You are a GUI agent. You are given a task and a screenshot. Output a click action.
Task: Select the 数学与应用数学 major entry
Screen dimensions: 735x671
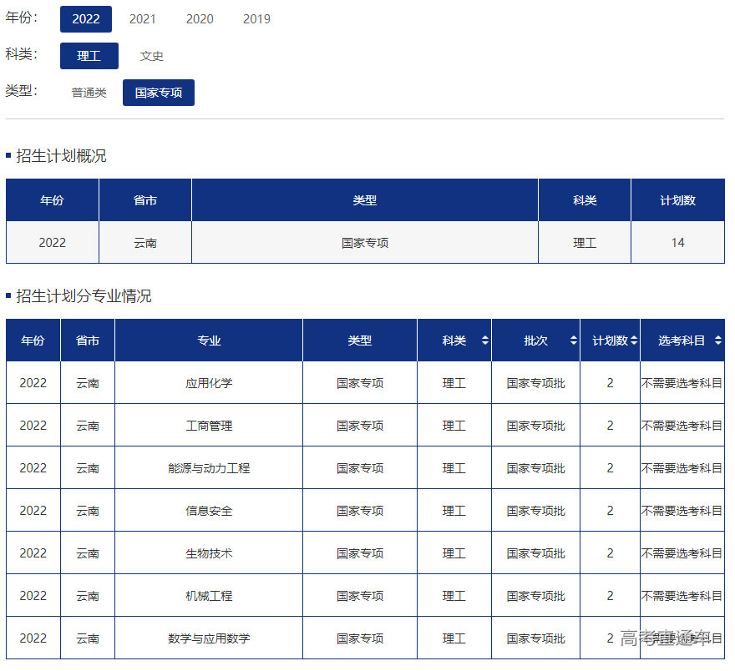click(209, 638)
